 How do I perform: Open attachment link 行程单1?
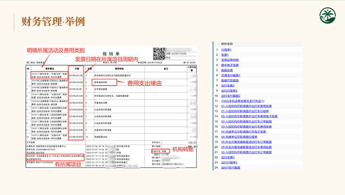[226, 50]
